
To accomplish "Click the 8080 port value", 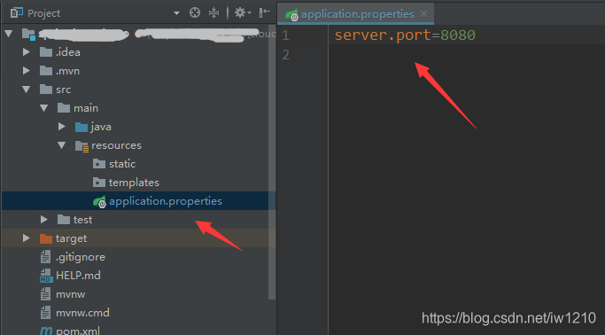I will 458,35.
